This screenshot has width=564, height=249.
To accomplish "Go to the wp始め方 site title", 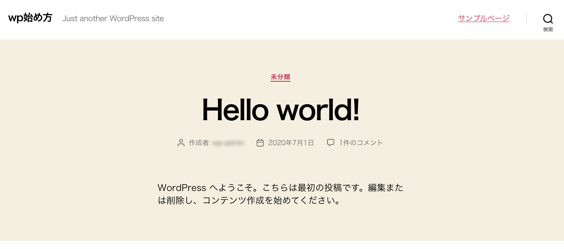I will [30, 18].
